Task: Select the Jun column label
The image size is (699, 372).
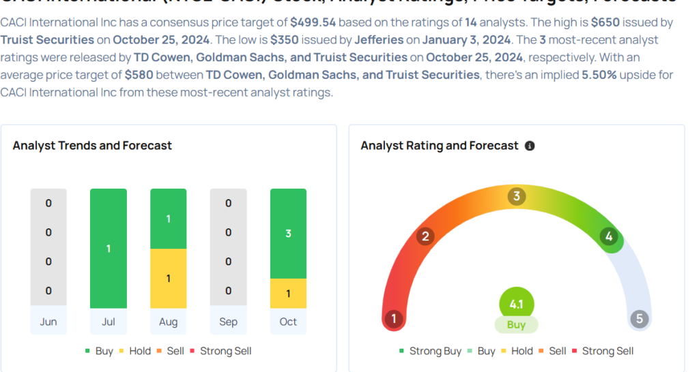Action: (48, 322)
